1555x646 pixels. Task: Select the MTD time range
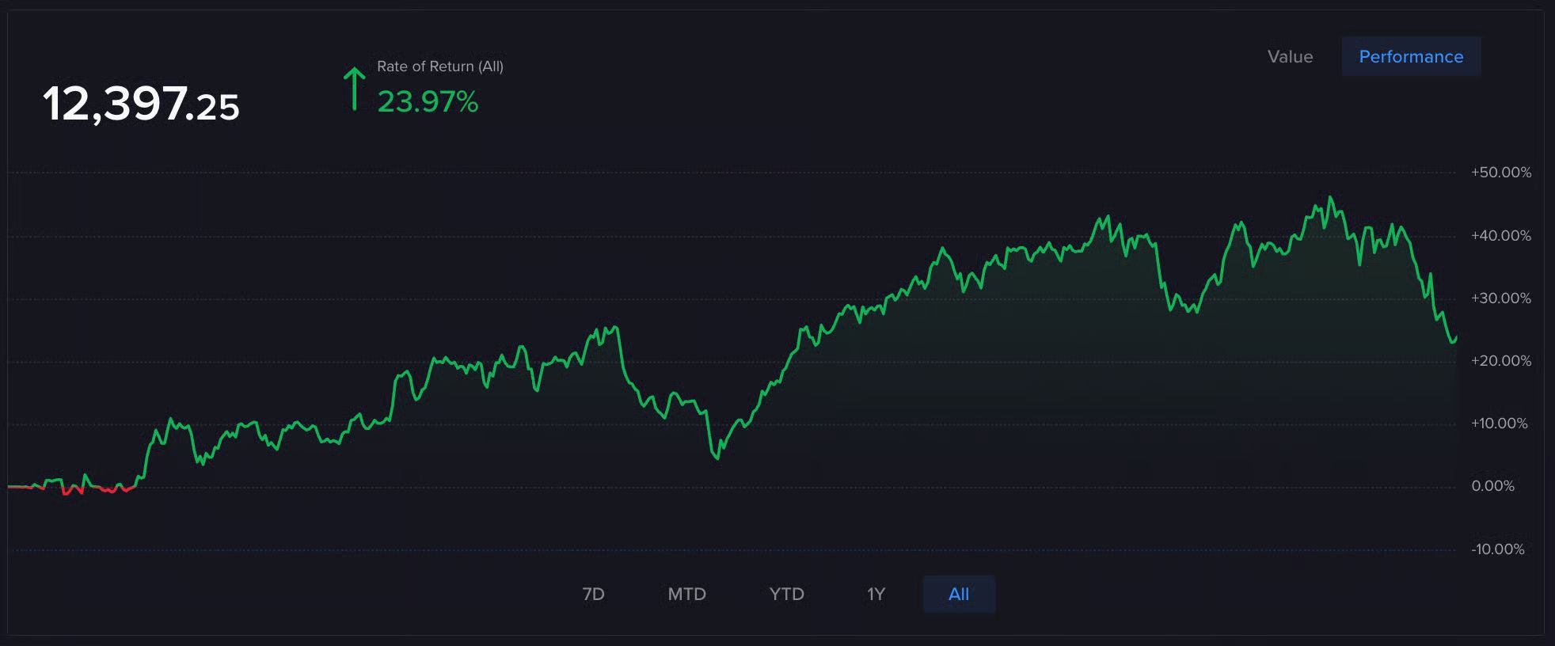686,594
